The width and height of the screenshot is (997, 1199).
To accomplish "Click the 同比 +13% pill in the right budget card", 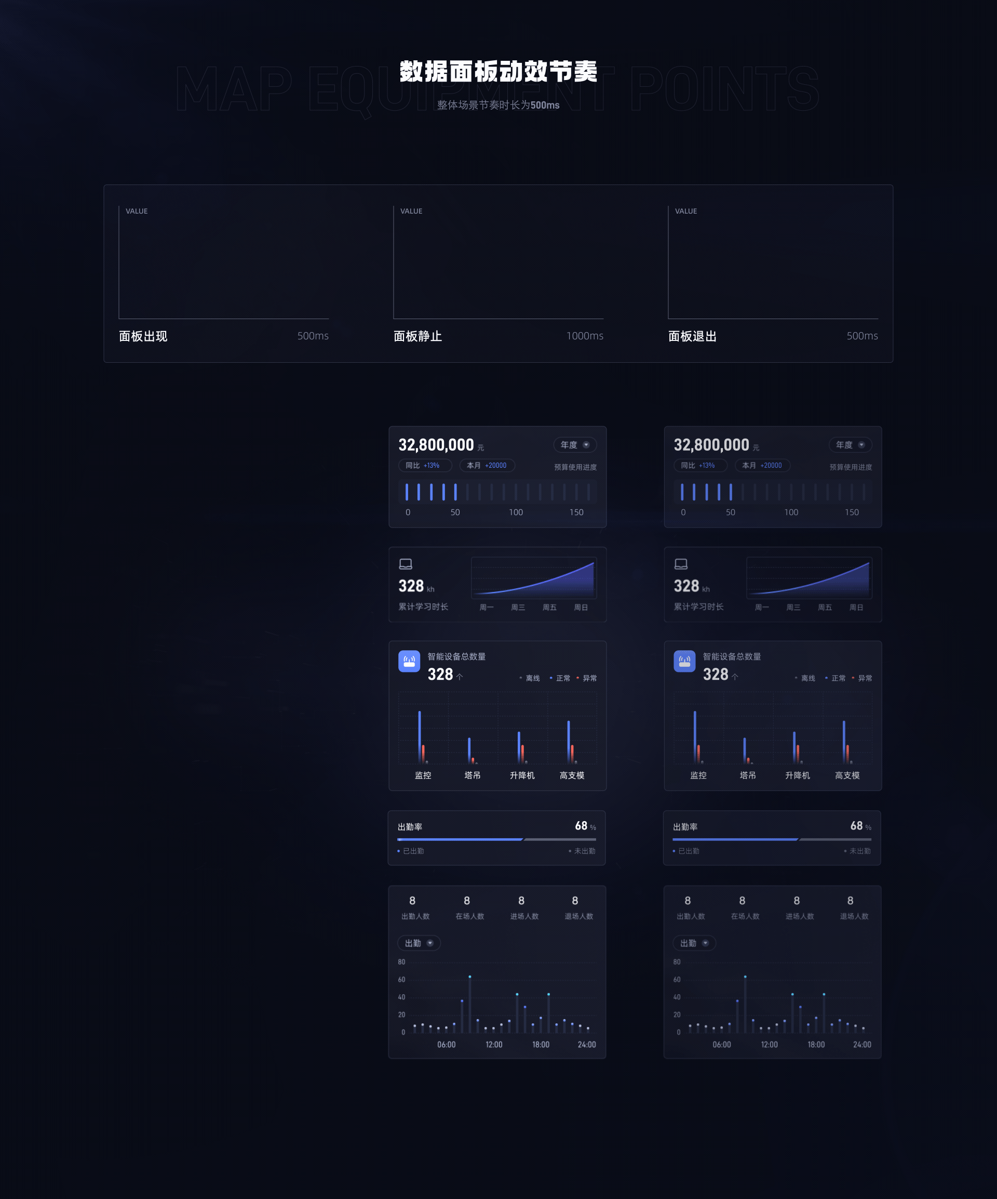I will pos(700,465).
